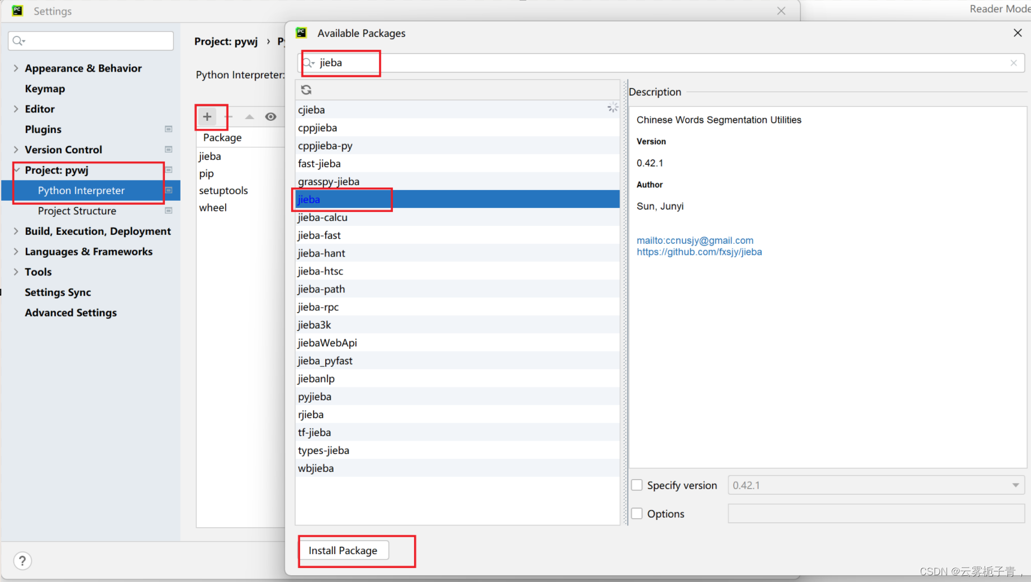Screen dimensions: 1031x582
Task: Open Project Structure settings page
Action: (77, 211)
